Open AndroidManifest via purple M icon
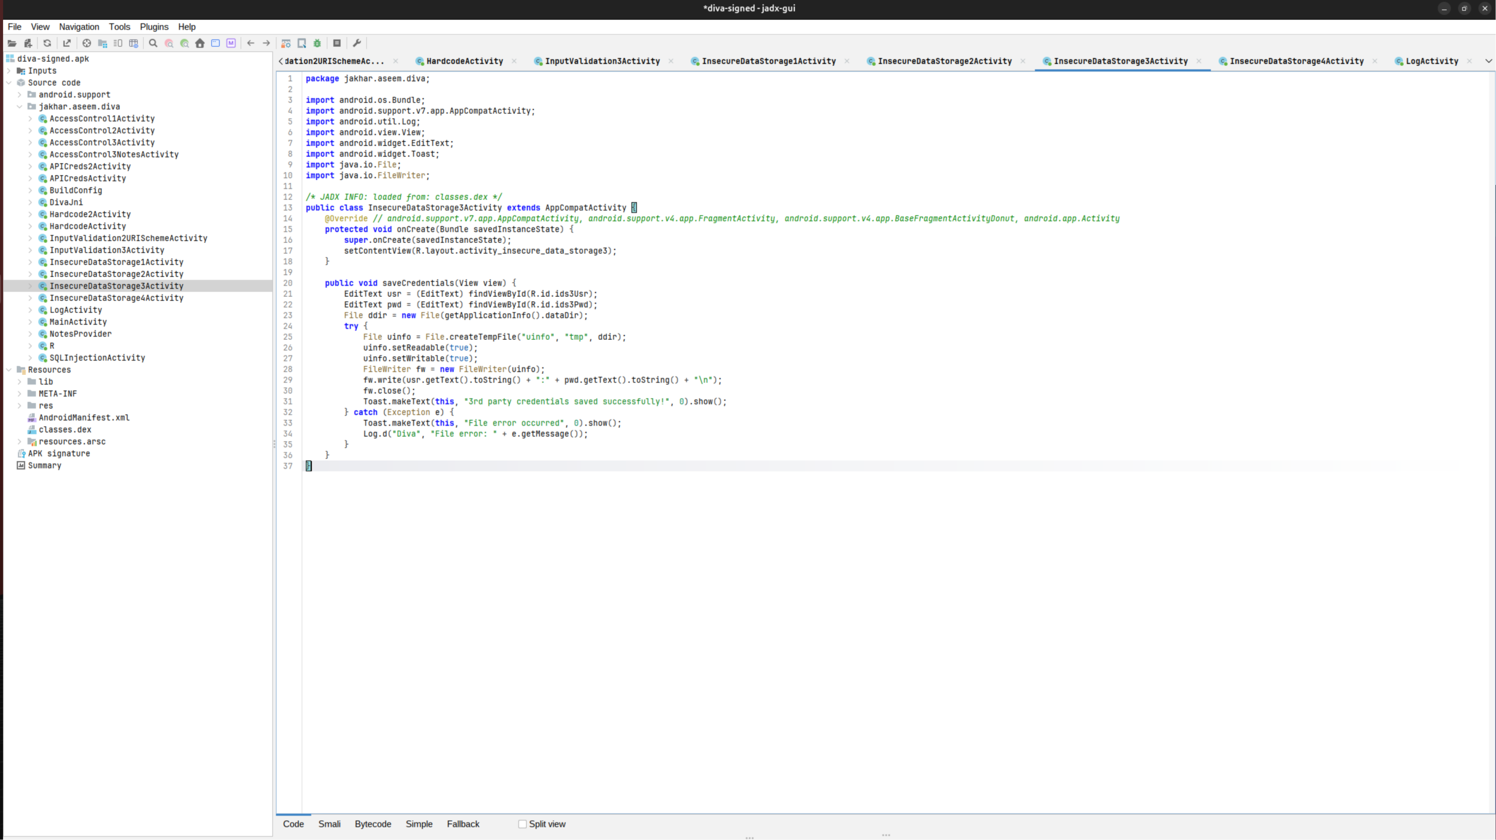 231,43
